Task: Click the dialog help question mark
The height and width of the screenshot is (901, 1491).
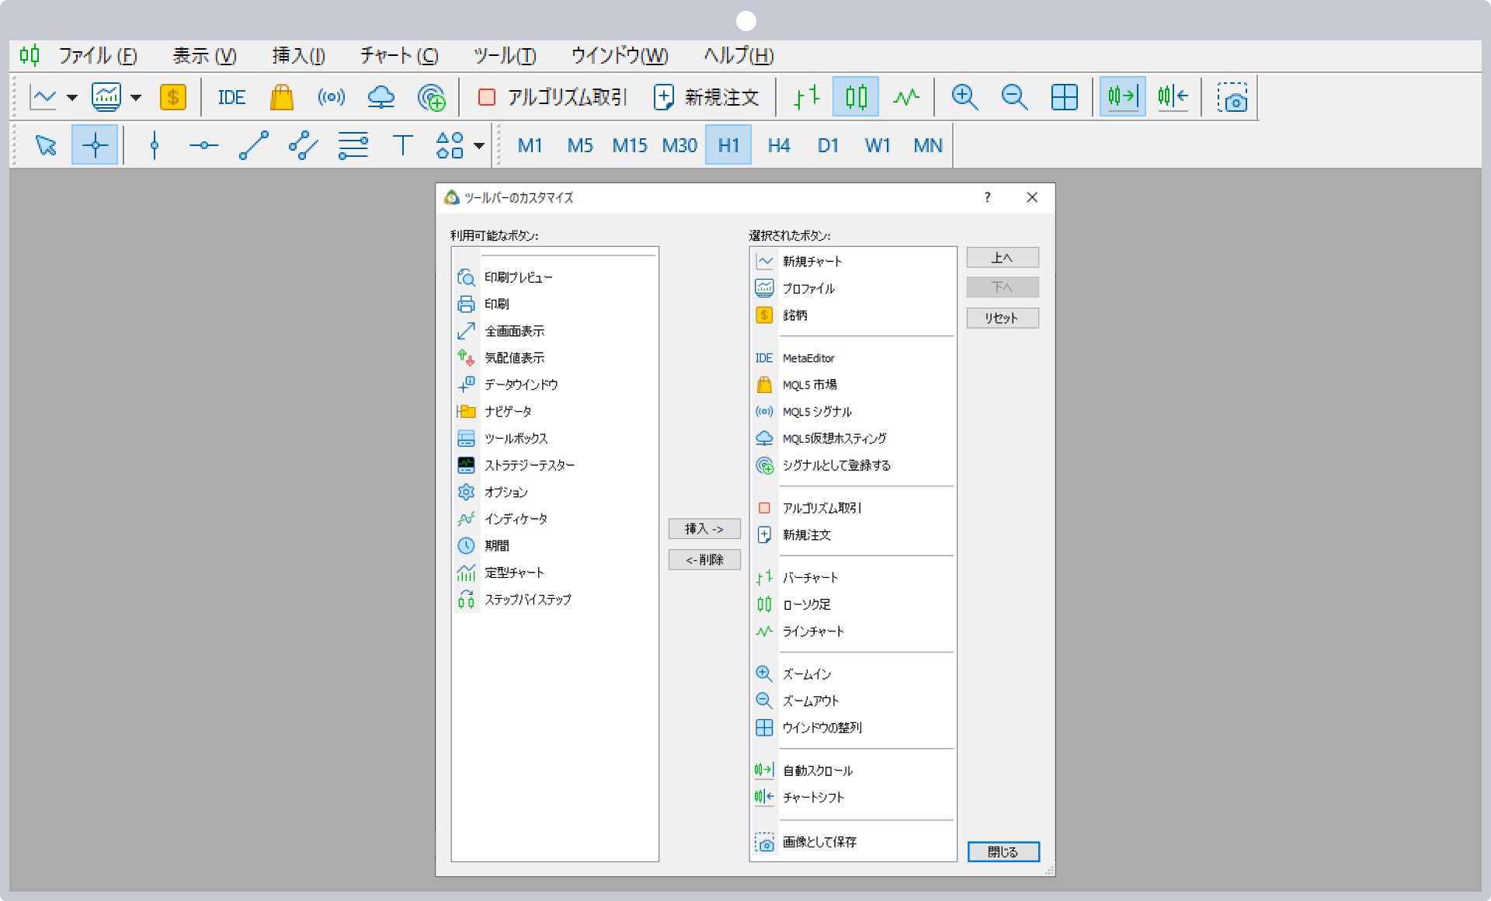Action: click(x=987, y=198)
